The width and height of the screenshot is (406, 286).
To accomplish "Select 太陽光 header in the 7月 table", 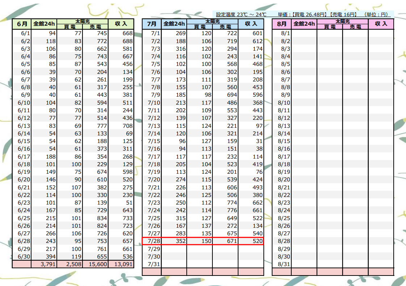I will click(x=212, y=21).
